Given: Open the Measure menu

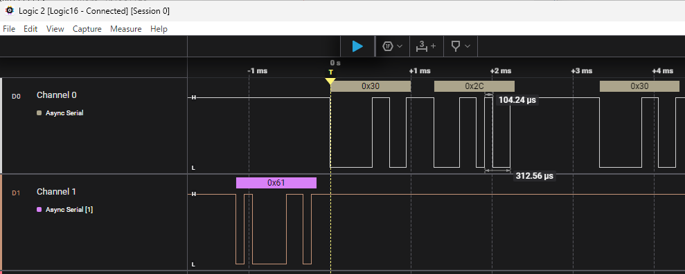Looking at the screenshot, I should [x=126, y=29].
